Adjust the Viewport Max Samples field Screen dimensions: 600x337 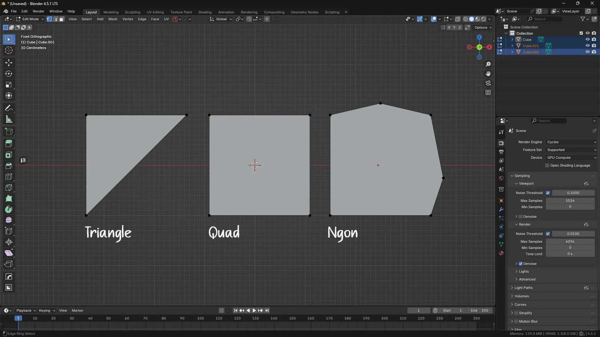coord(570,201)
